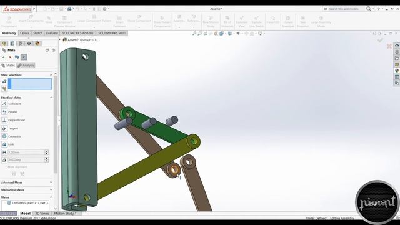400x225 pixels.
Task: Expand the SOLIDWORKS logo menu arrow
Action: pos(34,9)
